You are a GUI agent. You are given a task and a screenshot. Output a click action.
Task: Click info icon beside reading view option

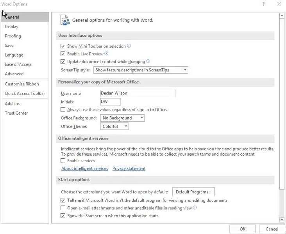pyautogui.click(x=195, y=207)
